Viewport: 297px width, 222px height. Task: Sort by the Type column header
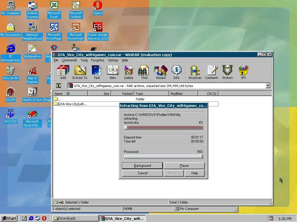pyautogui.click(x=151, y=93)
